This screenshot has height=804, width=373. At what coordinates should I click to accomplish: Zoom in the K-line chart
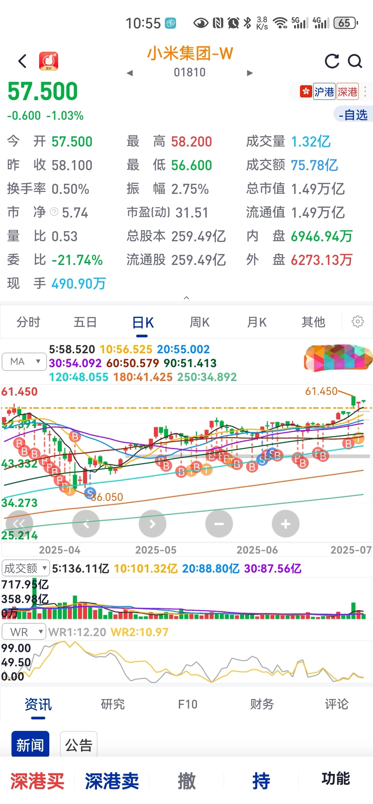285,523
